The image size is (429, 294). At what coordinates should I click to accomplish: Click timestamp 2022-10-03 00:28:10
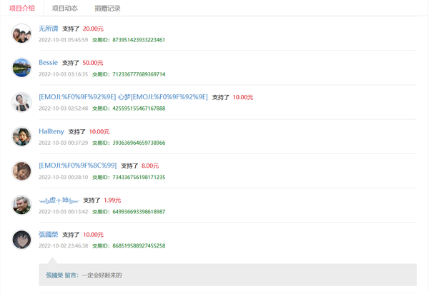[x=63, y=177]
